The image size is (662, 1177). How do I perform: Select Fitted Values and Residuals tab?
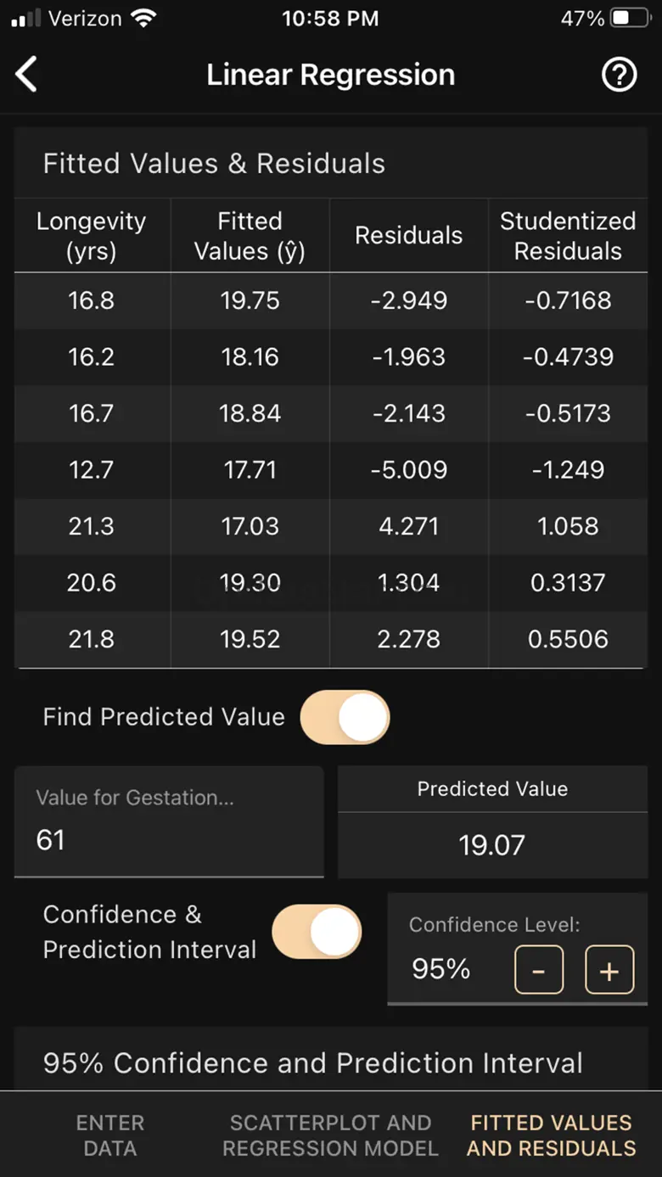tap(551, 1135)
